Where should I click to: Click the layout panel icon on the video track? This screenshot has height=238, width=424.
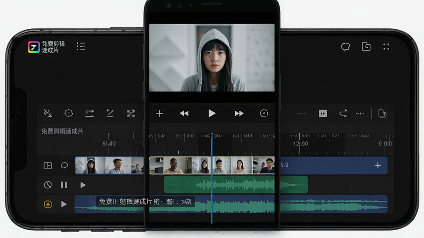point(48,165)
